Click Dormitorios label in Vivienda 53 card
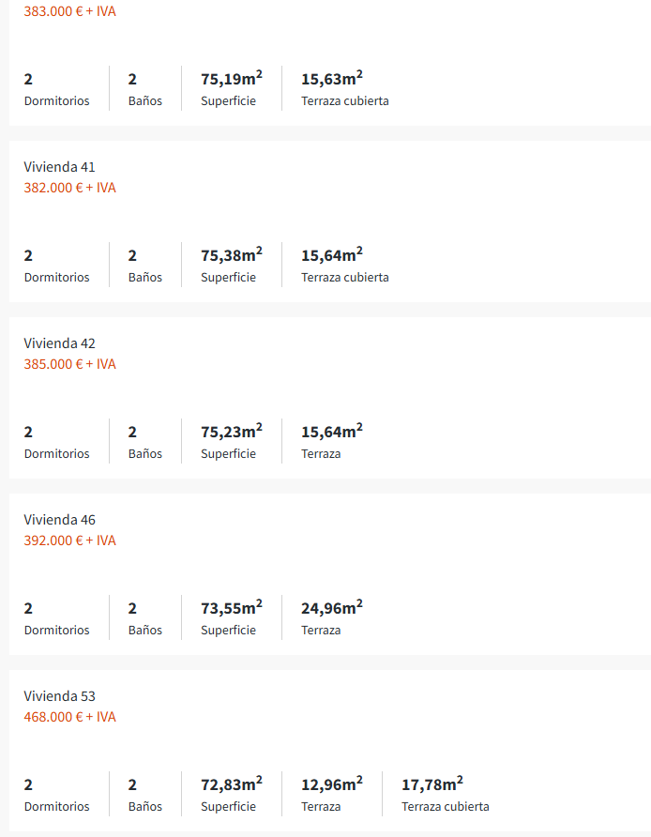The image size is (651, 837). (x=57, y=807)
